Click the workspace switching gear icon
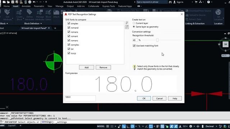This screenshot has height=129, width=230. (191, 126)
